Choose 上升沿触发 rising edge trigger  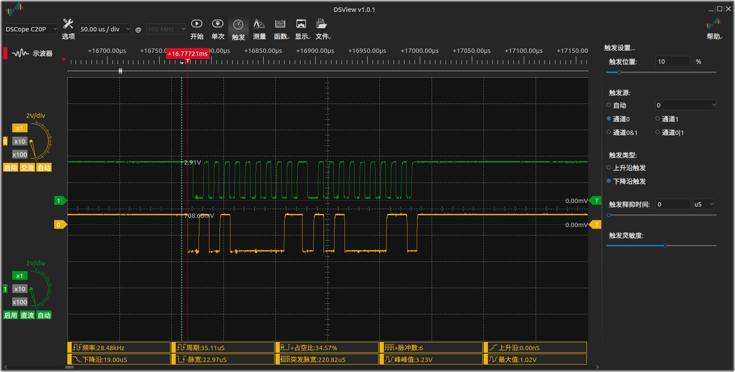coord(626,168)
